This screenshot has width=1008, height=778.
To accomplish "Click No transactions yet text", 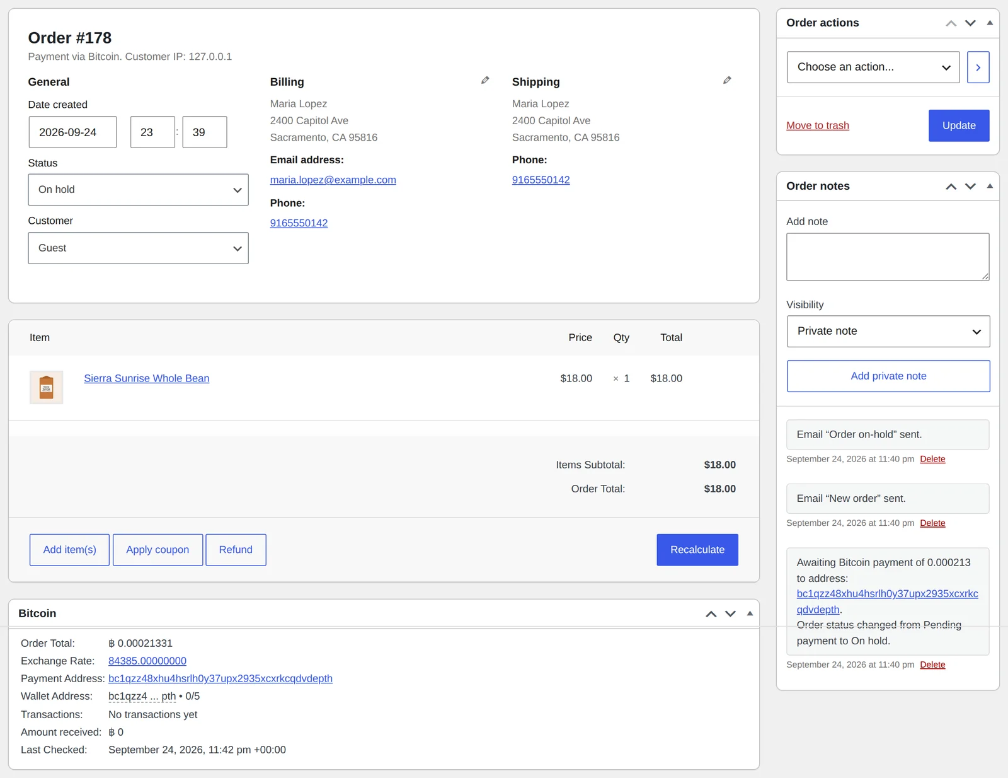I will (152, 714).
